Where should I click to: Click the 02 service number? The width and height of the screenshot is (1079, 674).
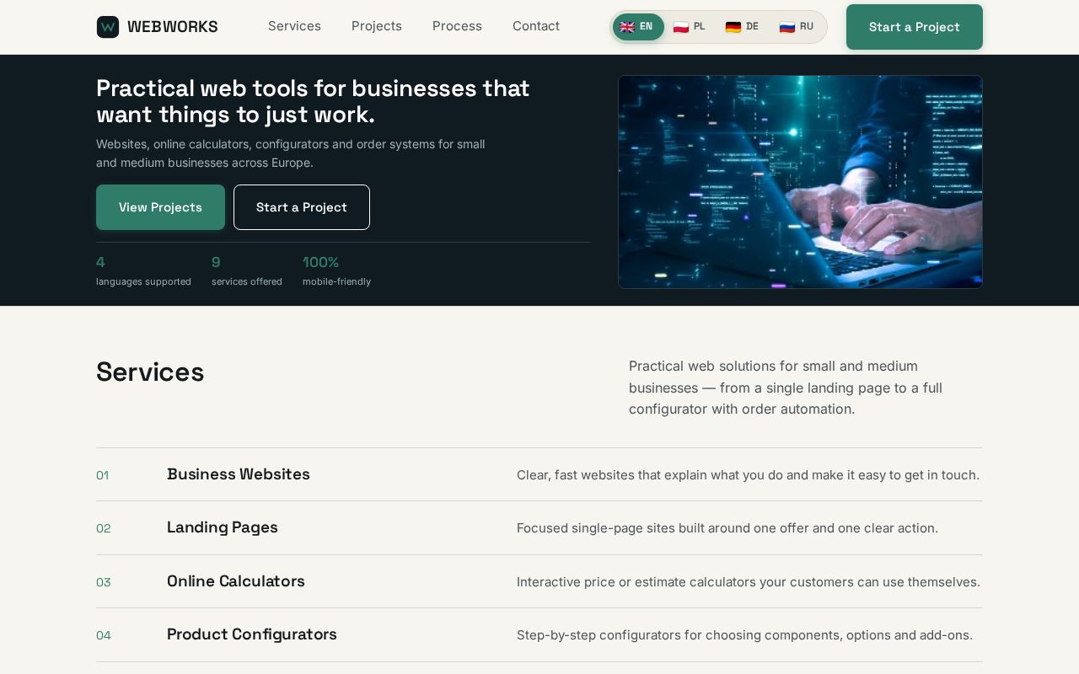(x=104, y=528)
